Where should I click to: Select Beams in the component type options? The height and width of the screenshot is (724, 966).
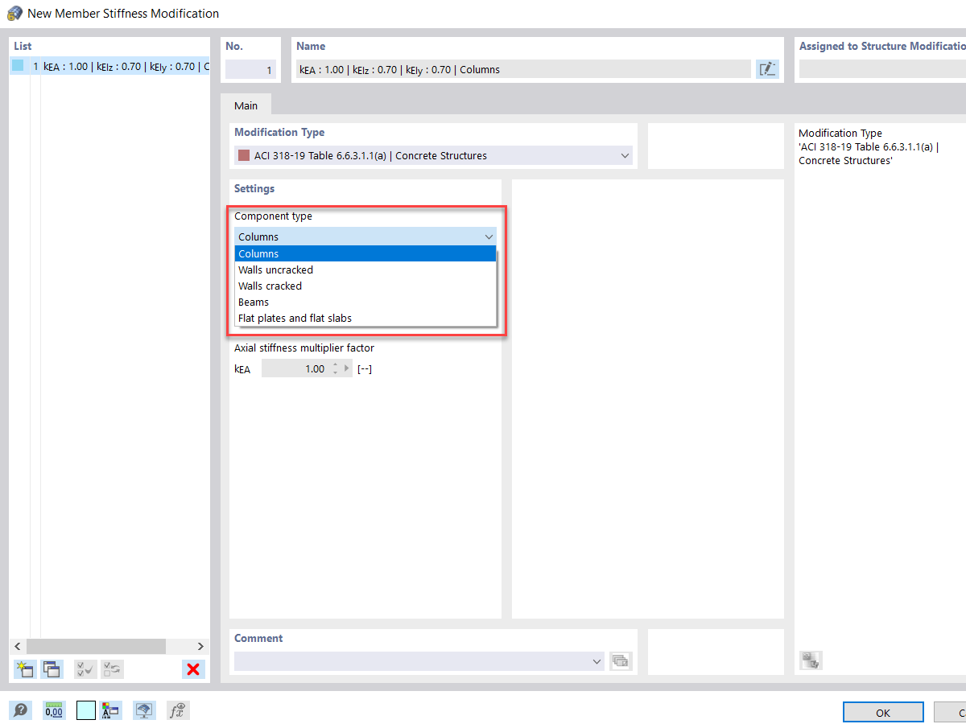pyautogui.click(x=254, y=302)
